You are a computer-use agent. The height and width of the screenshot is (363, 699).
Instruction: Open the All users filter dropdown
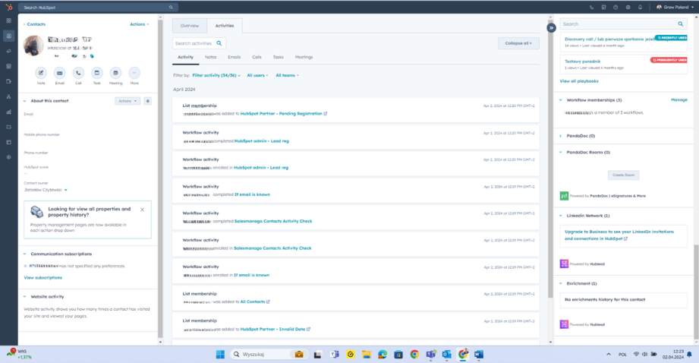click(x=258, y=75)
